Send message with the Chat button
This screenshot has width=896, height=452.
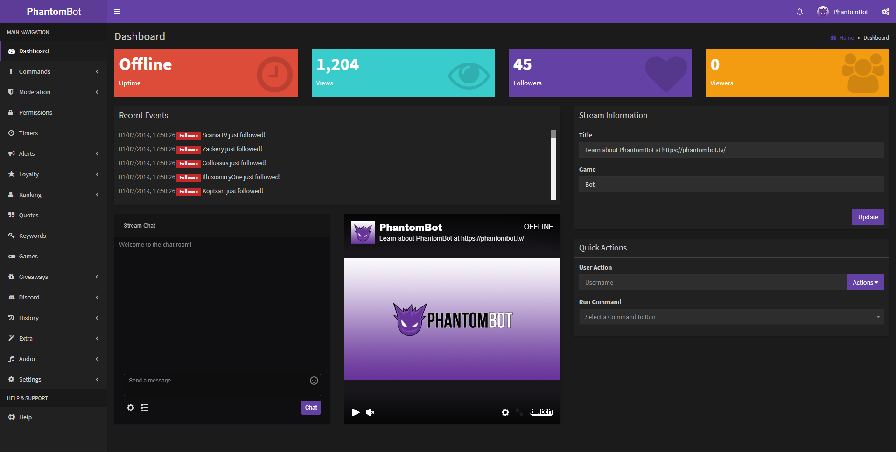(311, 408)
